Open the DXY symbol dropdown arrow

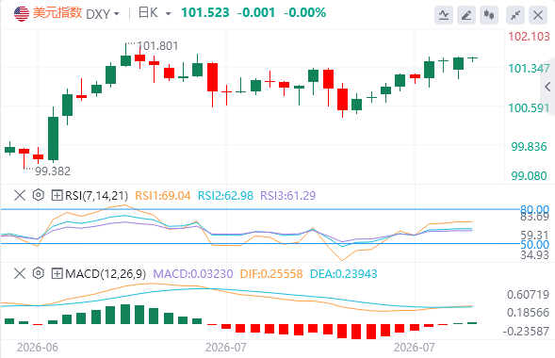click(x=117, y=14)
